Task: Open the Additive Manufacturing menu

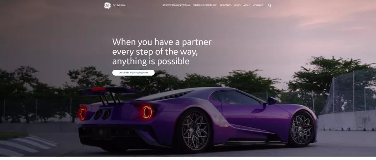Action: coord(176,5)
